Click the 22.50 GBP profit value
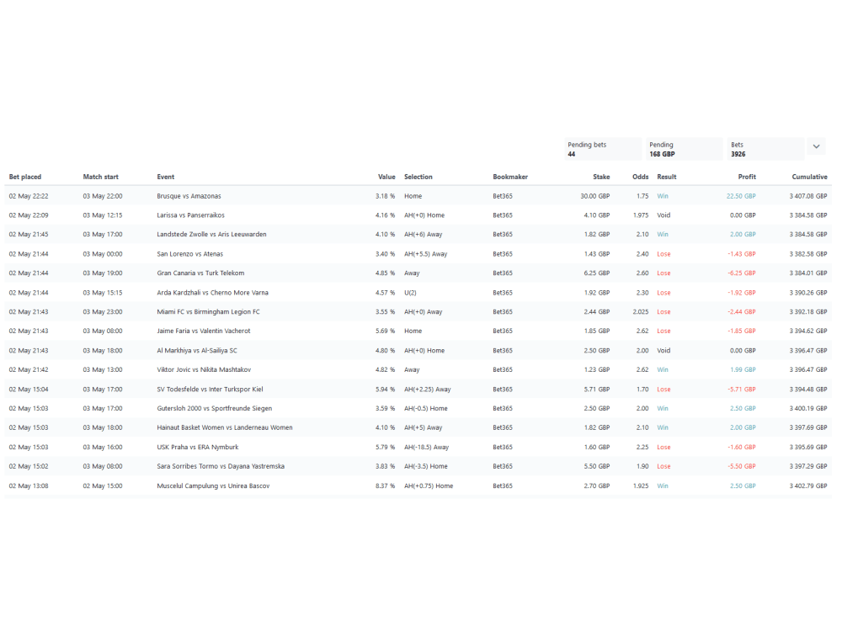Image resolution: width=842 pixels, height=631 pixels. (741, 196)
